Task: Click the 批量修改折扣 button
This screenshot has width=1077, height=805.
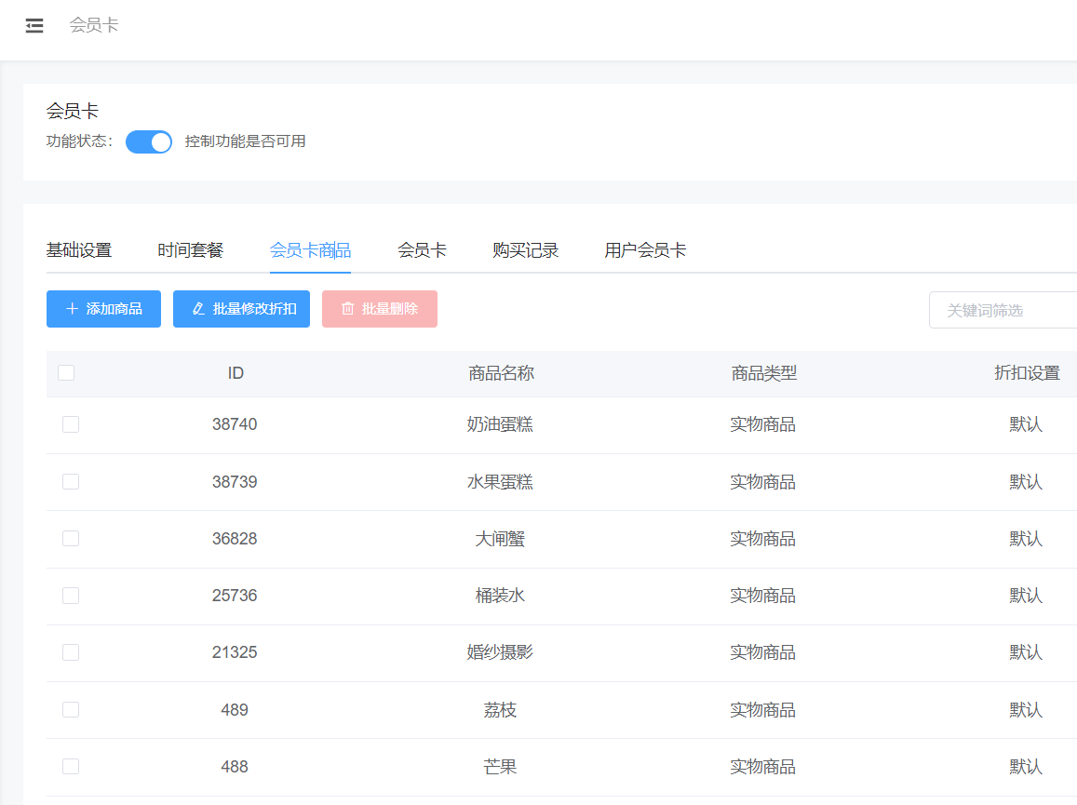Action: (x=241, y=309)
